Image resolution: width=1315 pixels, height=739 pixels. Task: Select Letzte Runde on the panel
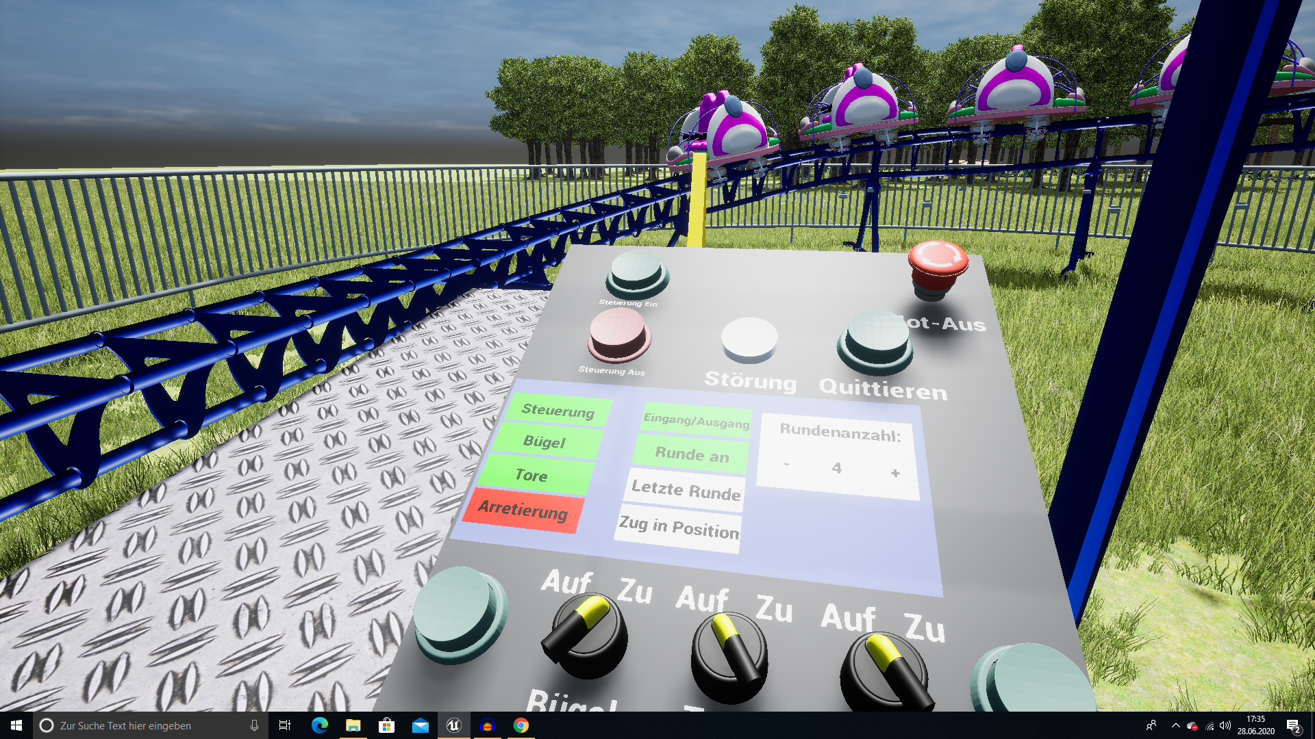(x=686, y=490)
